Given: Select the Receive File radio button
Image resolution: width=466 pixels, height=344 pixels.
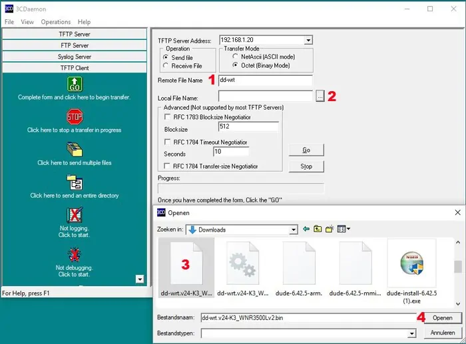Looking at the screenshot, I should 166,66.
